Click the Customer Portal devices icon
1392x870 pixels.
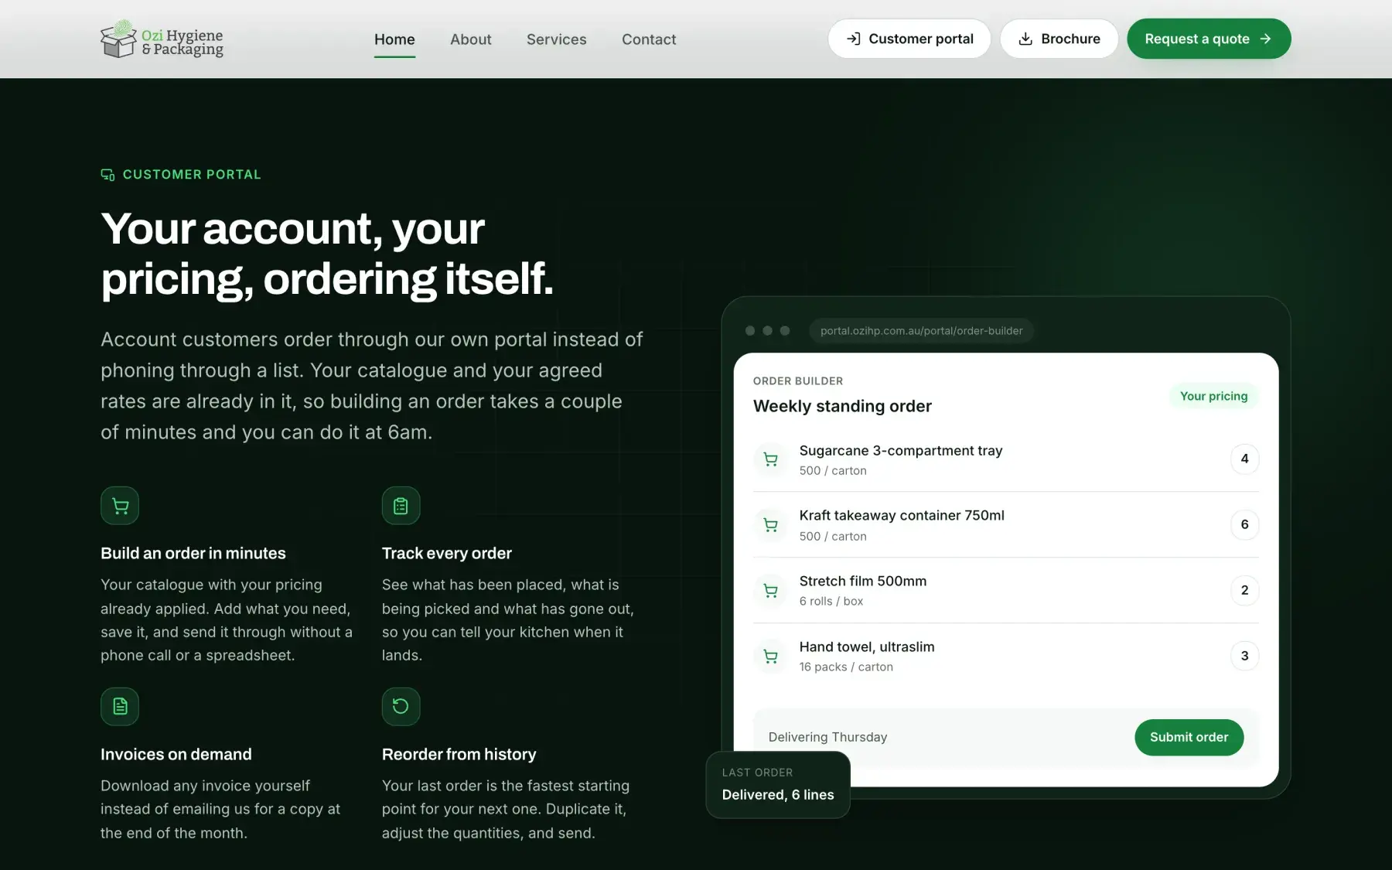[x=107, y=175]
